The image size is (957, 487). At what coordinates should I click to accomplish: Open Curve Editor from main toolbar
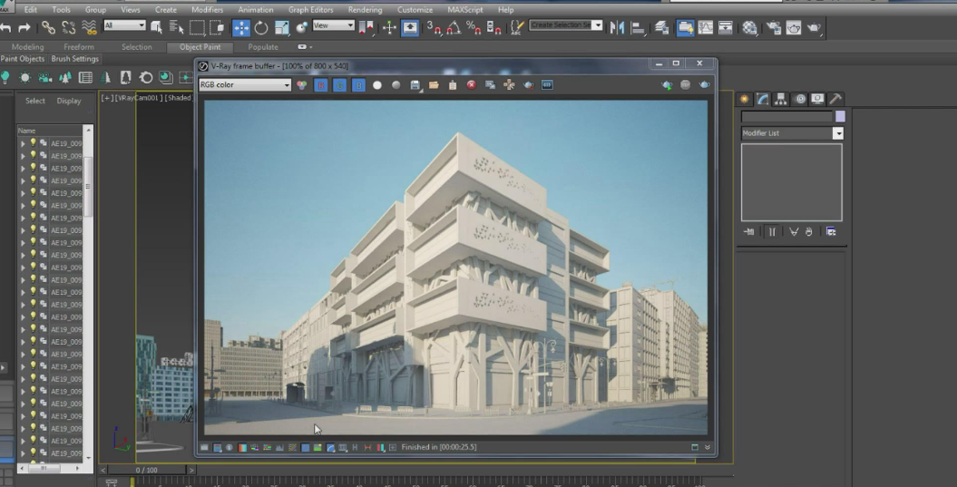pos(705,27)
